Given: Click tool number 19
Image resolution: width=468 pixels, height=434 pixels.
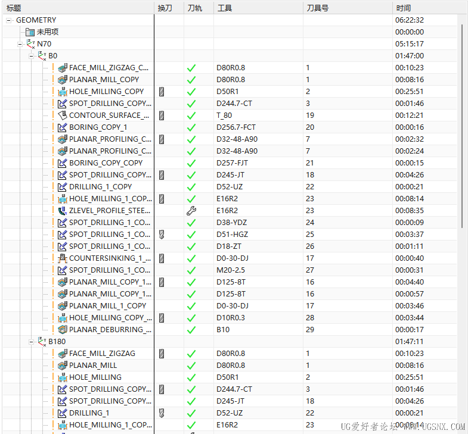Looking at the screenshot, I should click(x=310, y=115).
